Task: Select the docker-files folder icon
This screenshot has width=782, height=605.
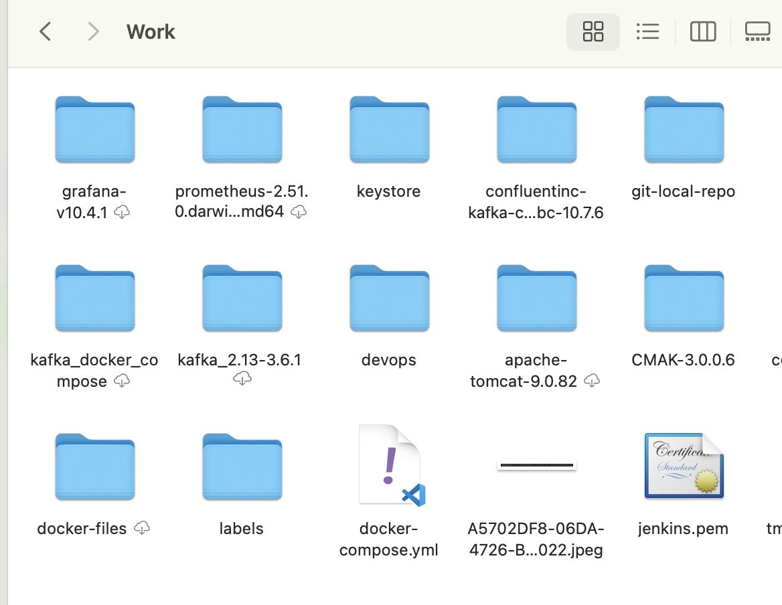Action: point(95,467)
